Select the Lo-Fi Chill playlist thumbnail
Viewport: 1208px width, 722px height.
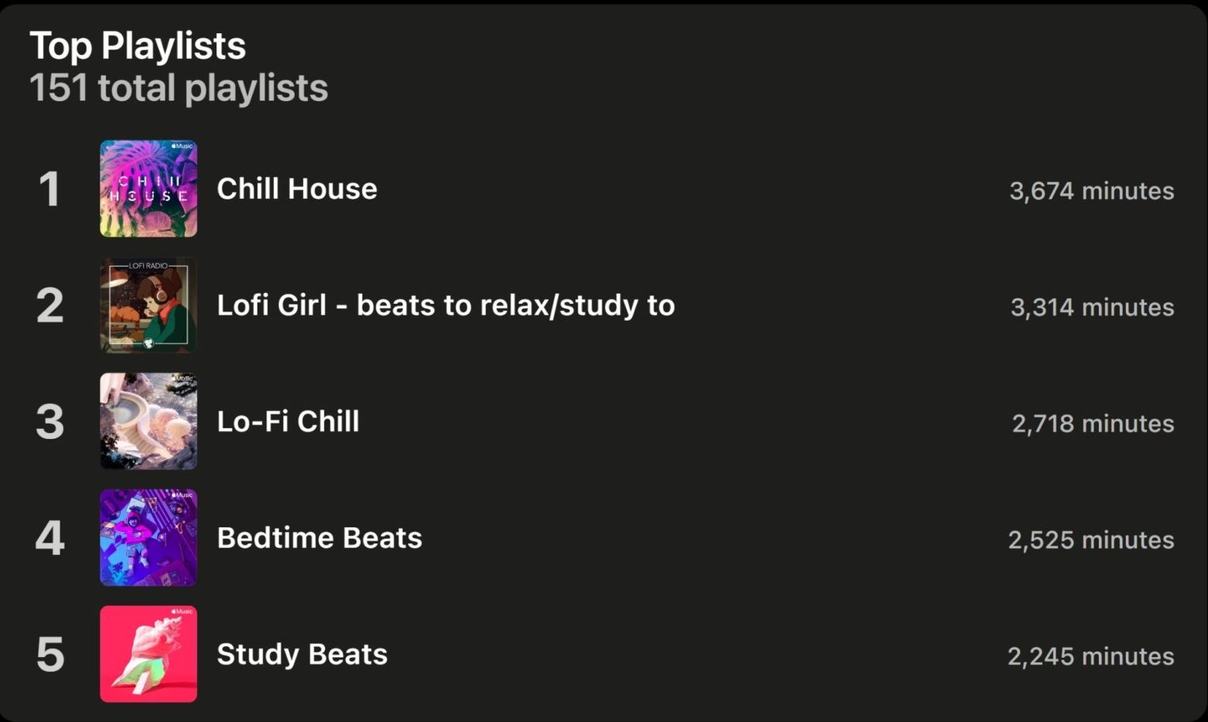tap(148, 421)
